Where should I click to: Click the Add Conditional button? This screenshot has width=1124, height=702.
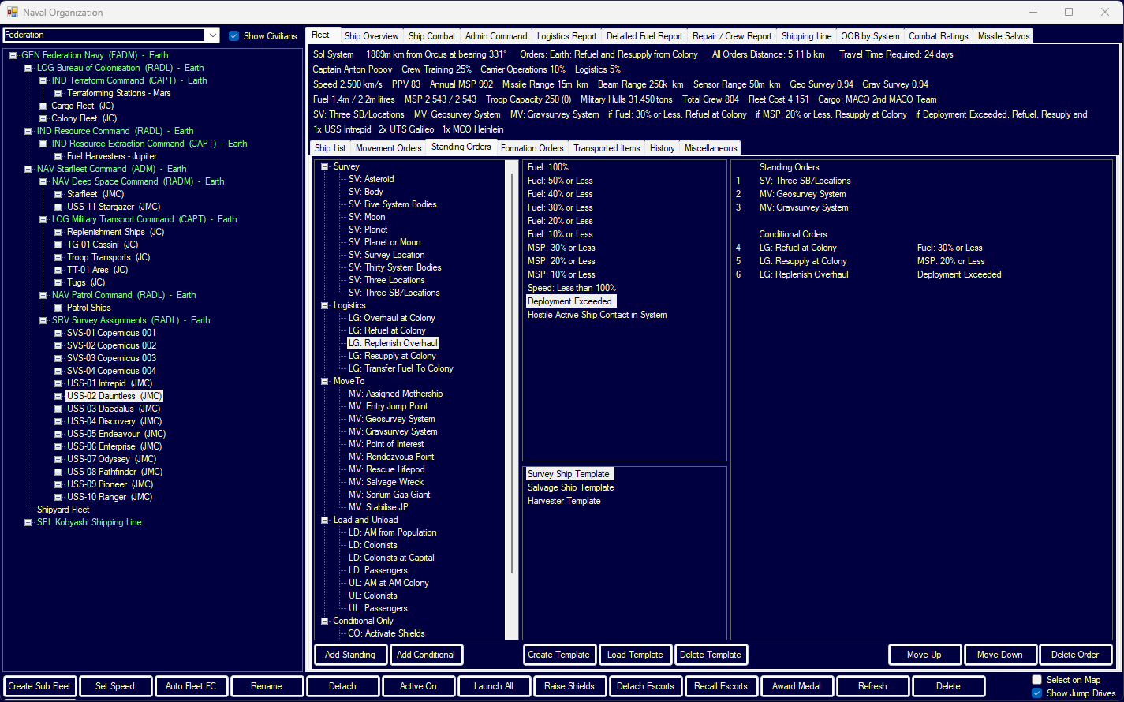[426, 655]
